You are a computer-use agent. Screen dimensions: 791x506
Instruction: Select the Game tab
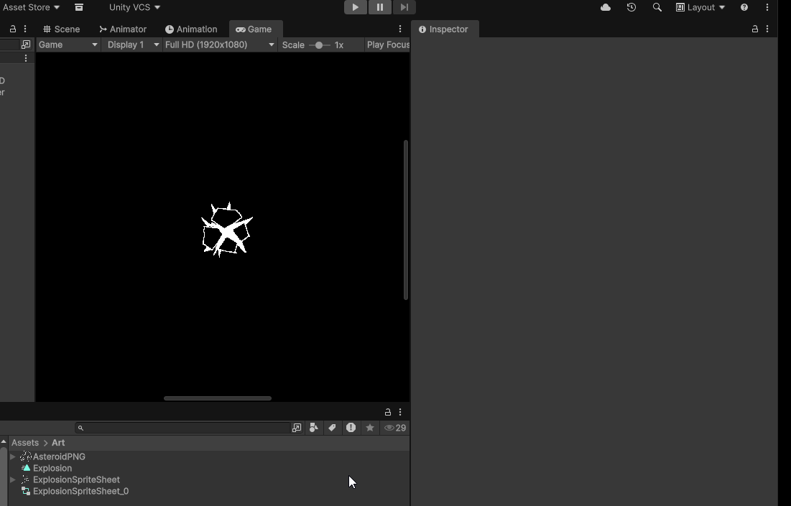[254, 29]
